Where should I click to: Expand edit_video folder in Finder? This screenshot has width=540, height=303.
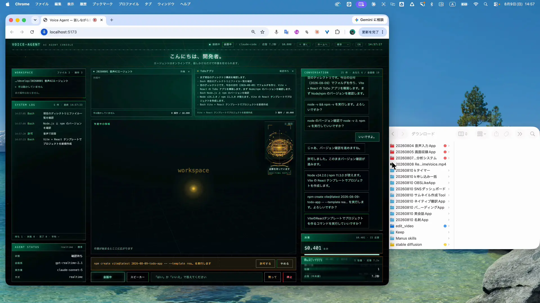coord(449,226)
